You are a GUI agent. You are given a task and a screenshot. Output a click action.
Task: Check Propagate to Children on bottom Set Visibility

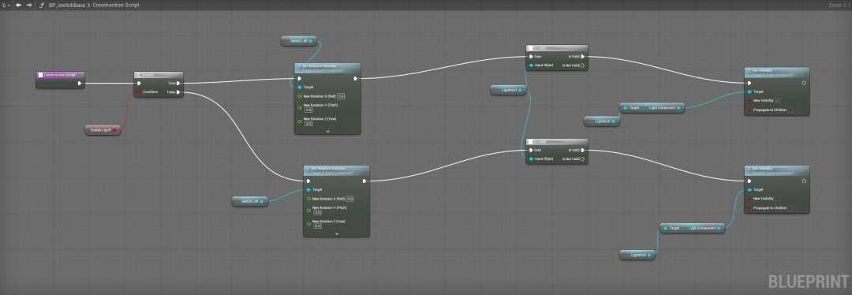click(790, 208)
